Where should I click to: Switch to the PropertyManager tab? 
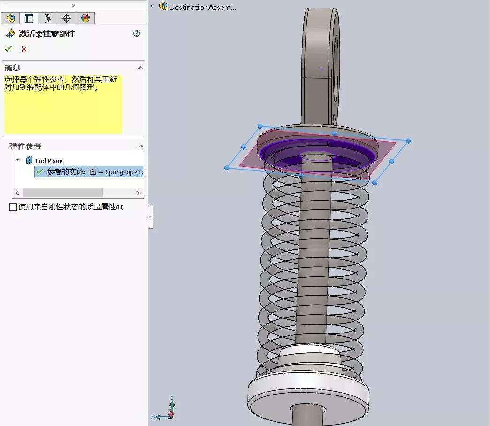point(29,18)
